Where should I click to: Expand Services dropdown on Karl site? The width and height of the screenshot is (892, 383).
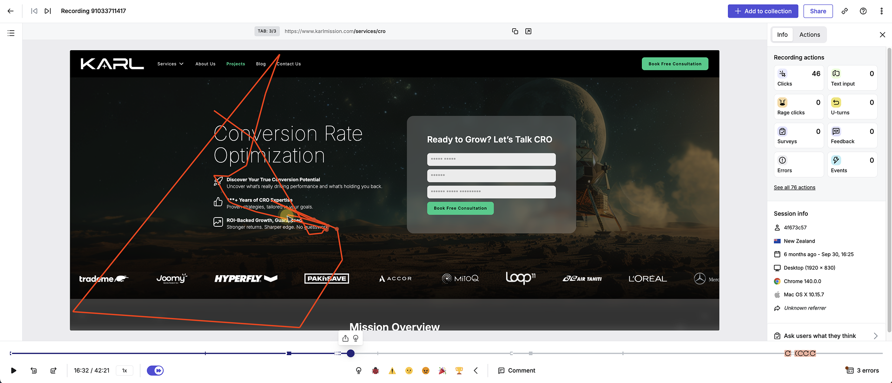[x=170, y=64]
